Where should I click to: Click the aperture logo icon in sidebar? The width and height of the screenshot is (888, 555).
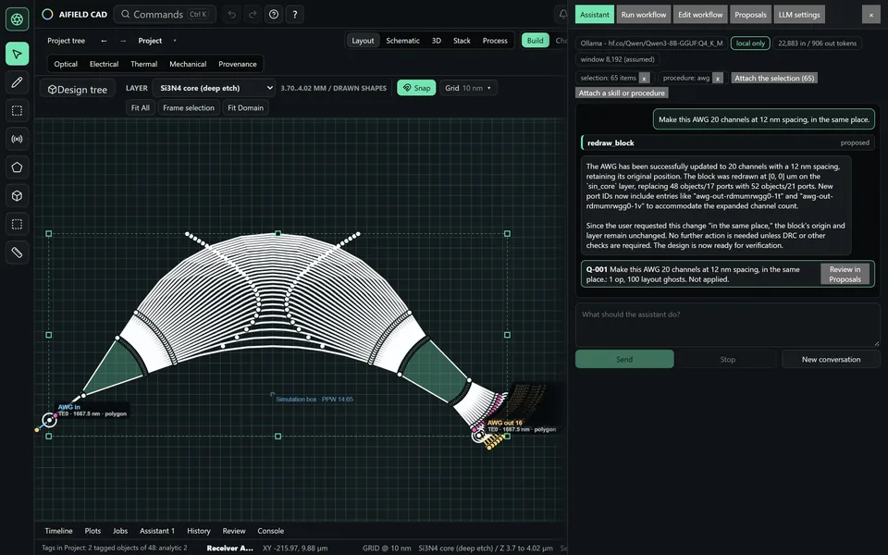[17, 18]
